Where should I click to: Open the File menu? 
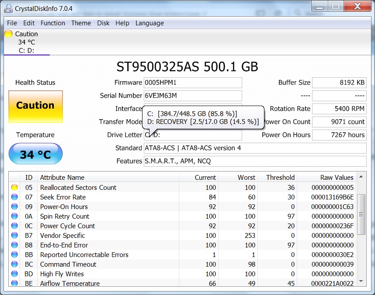point(12,23)
